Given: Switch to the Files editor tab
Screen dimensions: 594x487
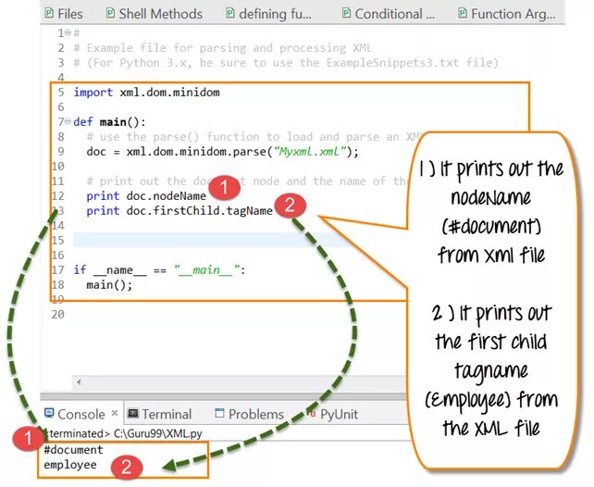Looking at the screenshot, I should pos(64,14).
